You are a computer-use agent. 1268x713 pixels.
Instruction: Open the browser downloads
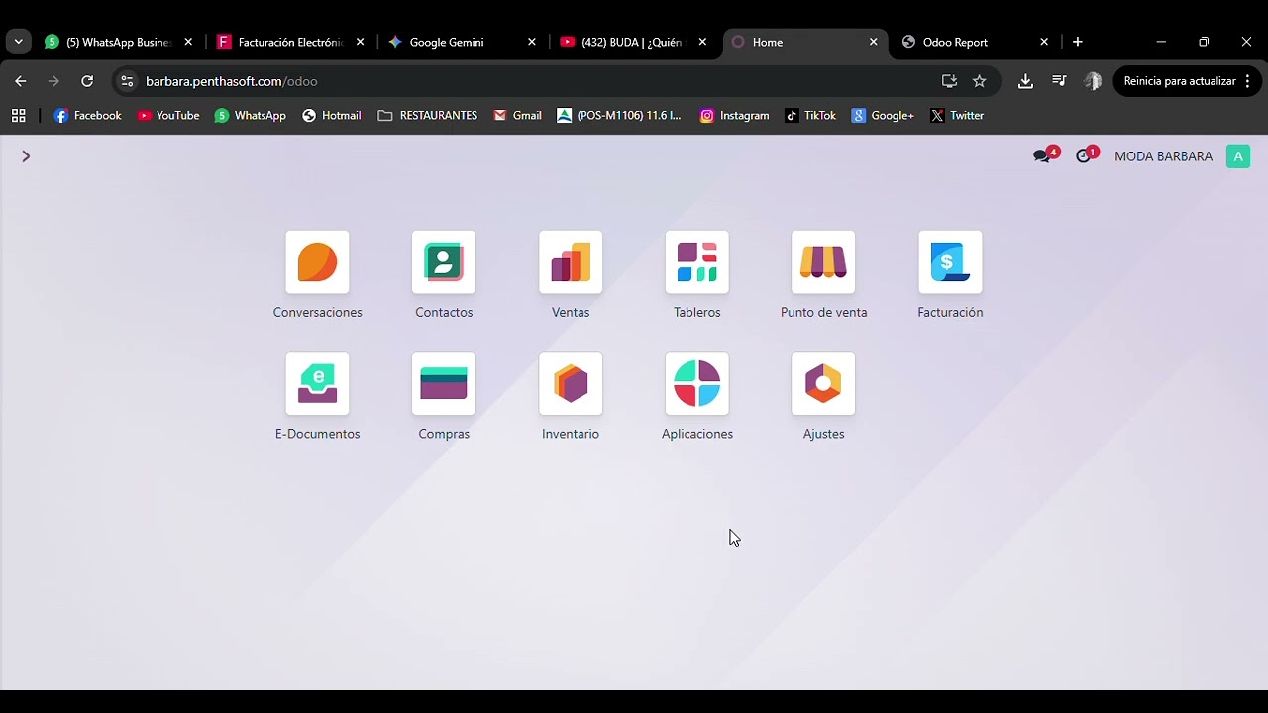(1025, 81)
